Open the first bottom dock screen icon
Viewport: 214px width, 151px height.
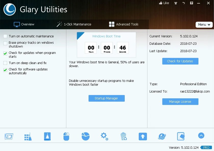click(x=9, y=136)
